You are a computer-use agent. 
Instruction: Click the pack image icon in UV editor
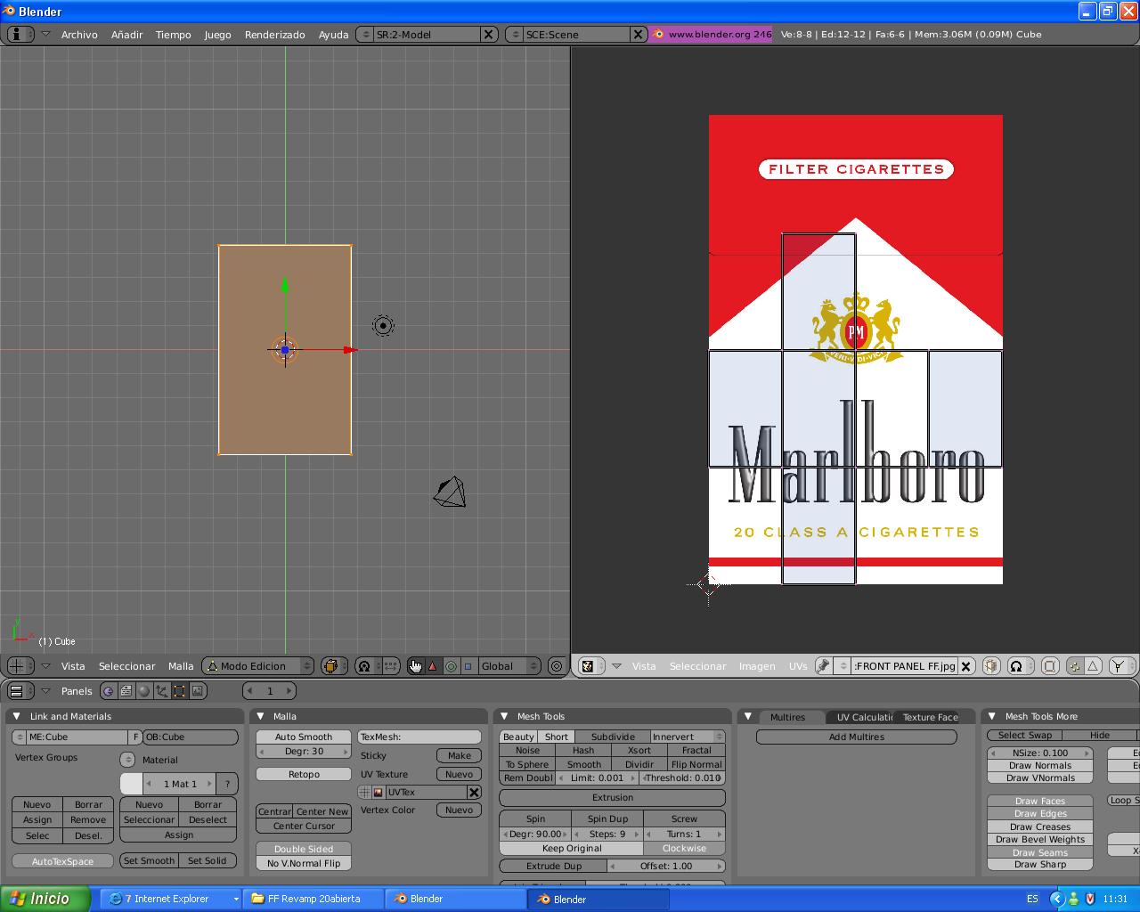pos(990,666)
